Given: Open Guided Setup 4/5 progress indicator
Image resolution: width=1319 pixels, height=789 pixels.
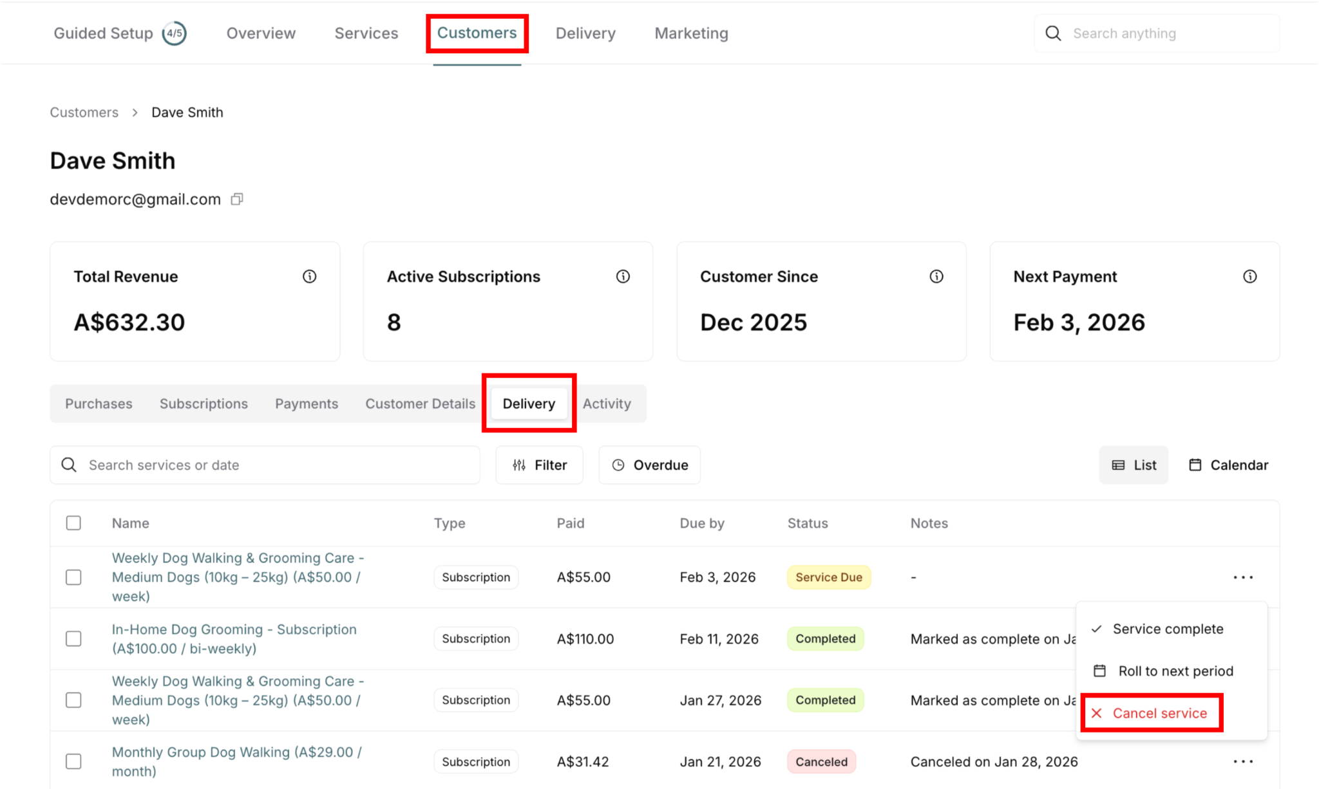Looking at the screenshot, I should [174, 33].
